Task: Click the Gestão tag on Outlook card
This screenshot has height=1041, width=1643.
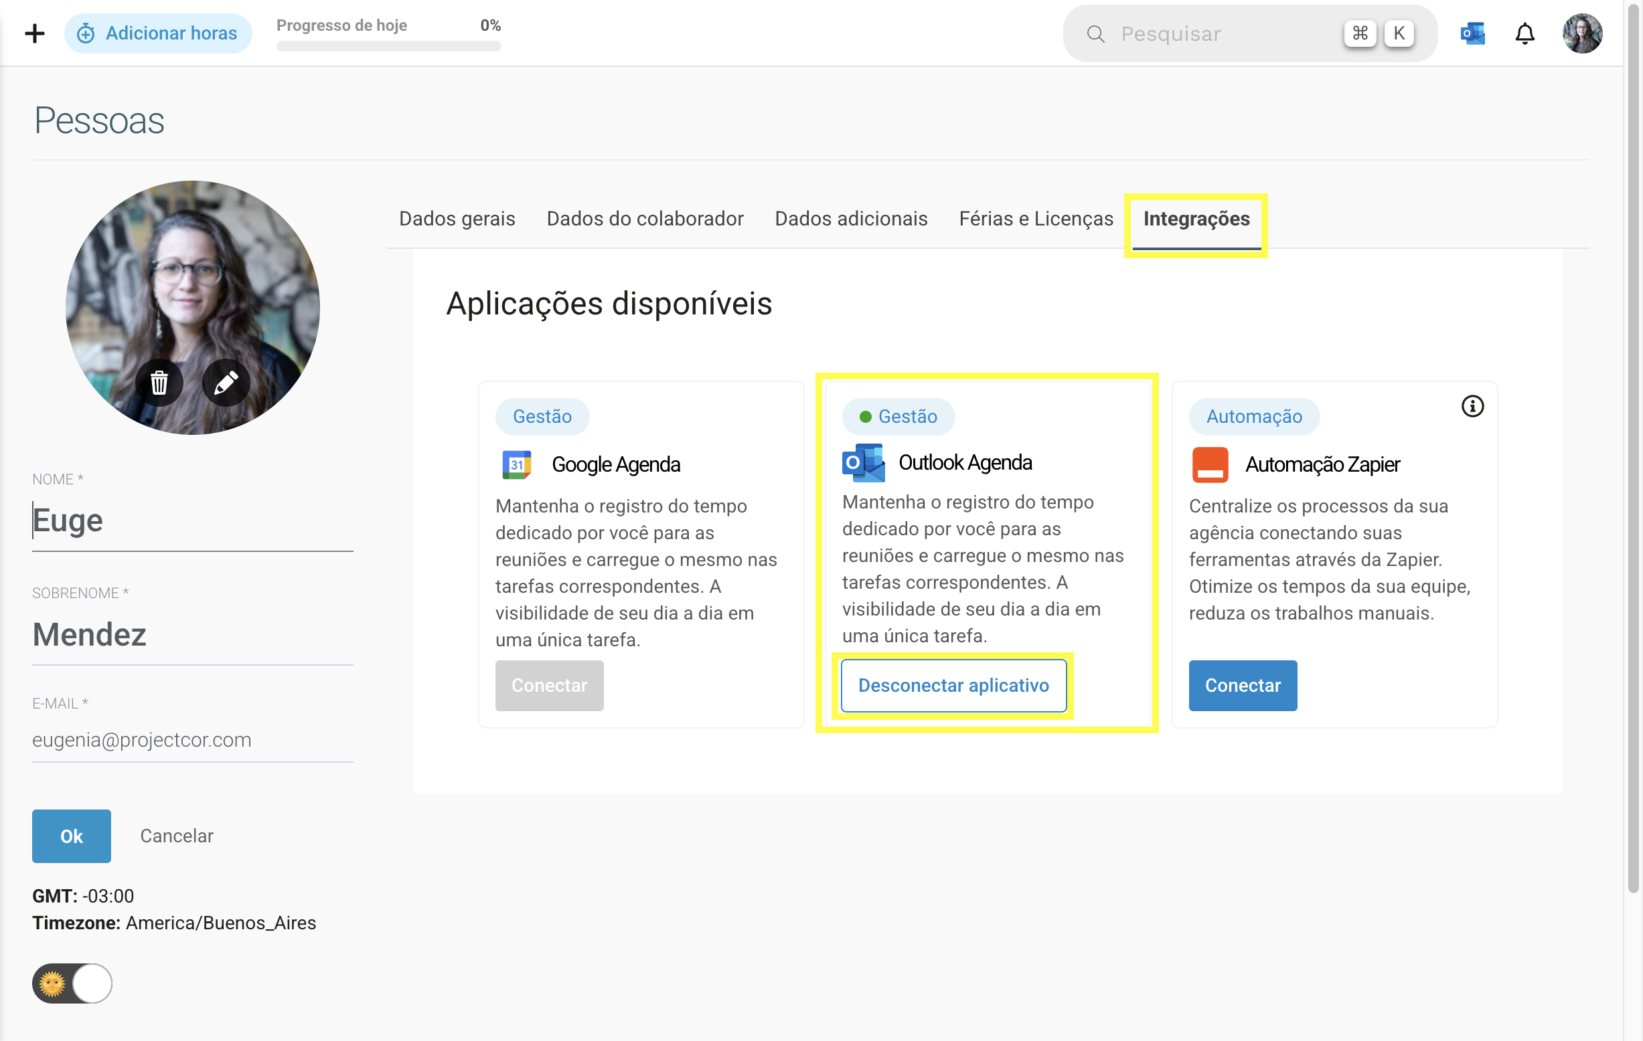Action: pos(898,417)
